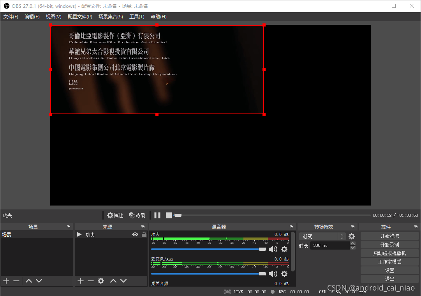Adjust 麦克风/Aux volume slider
The image size is (421, 296).
point(208,274)
